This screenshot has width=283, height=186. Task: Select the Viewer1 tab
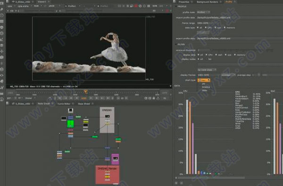click(x=42, y=1)
